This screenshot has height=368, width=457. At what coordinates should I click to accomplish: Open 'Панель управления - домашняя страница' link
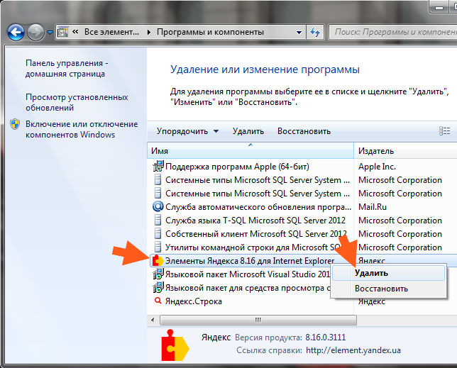pyautogui.click(x=67, y=68)
